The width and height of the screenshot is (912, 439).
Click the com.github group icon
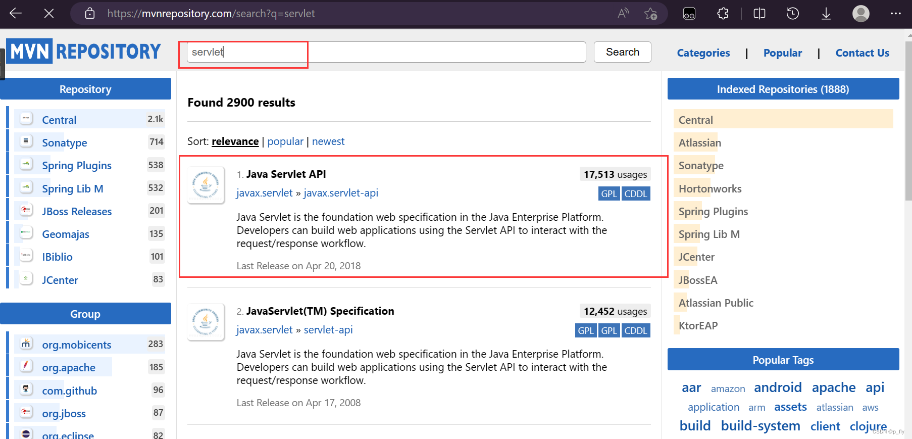point(26,389)
